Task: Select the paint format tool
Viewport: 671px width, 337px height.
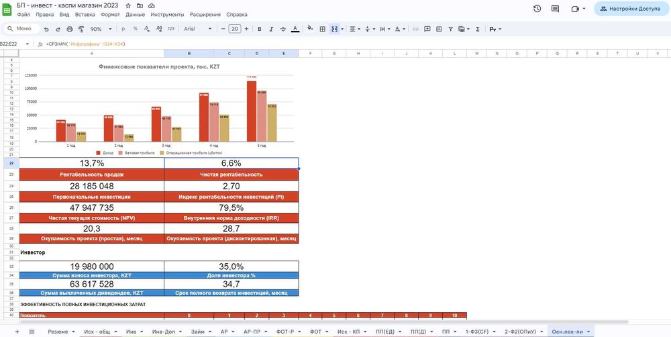Action: (x=81, y=29)
